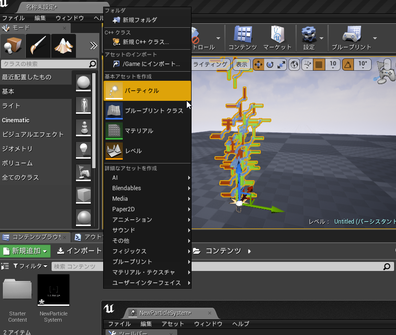Expand the マテリアル・テクスチャ submenu
Screen dimensions: 396x335
147,272
